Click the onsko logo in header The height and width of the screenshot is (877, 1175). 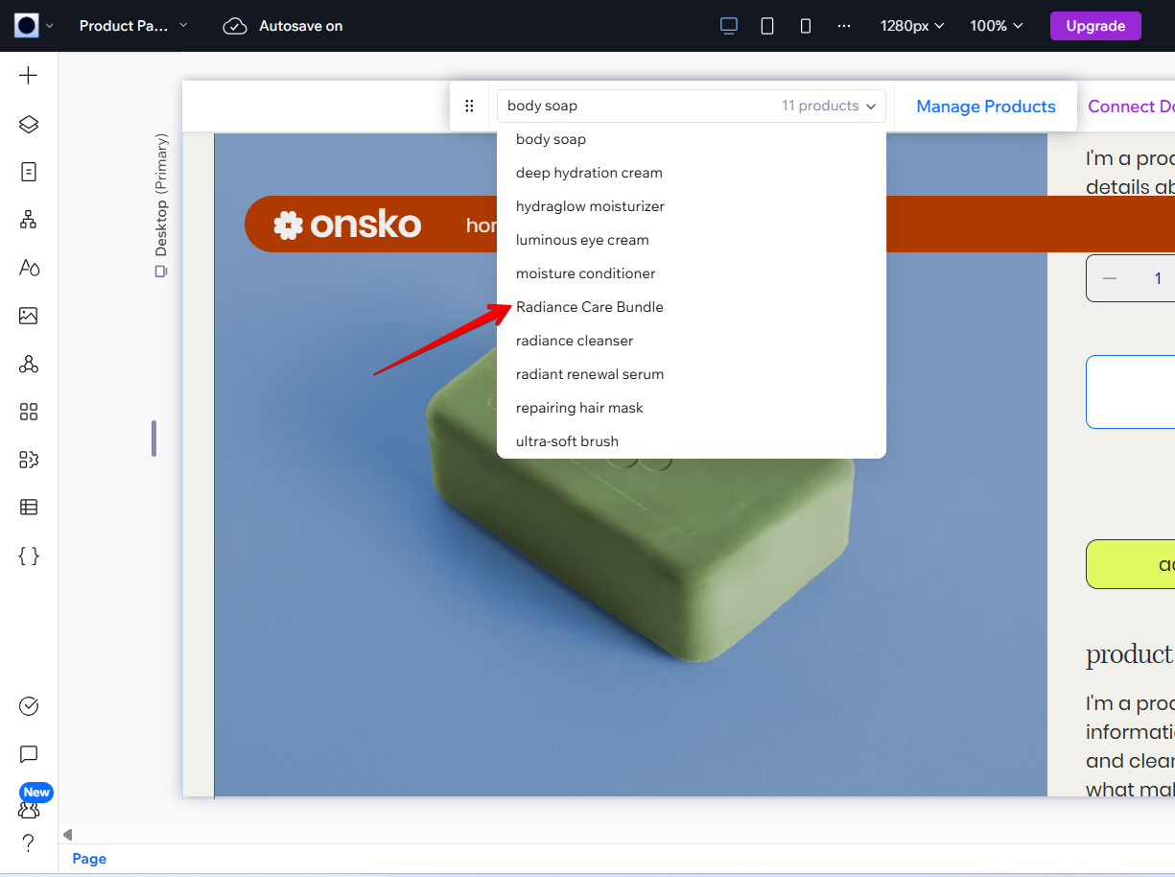coord(347,225)
